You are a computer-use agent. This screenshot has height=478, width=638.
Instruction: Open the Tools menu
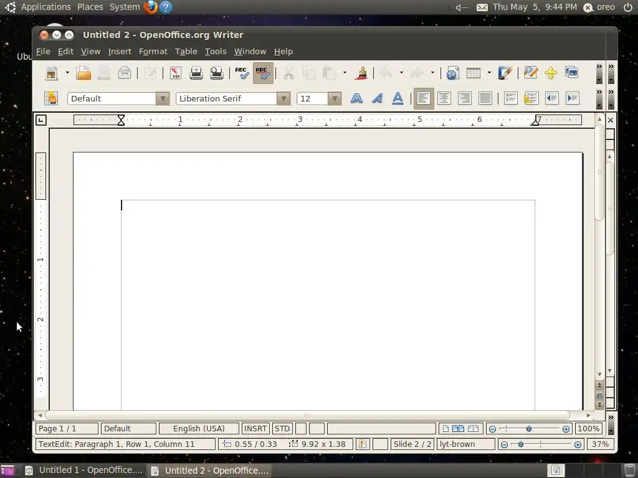(215, 52)
